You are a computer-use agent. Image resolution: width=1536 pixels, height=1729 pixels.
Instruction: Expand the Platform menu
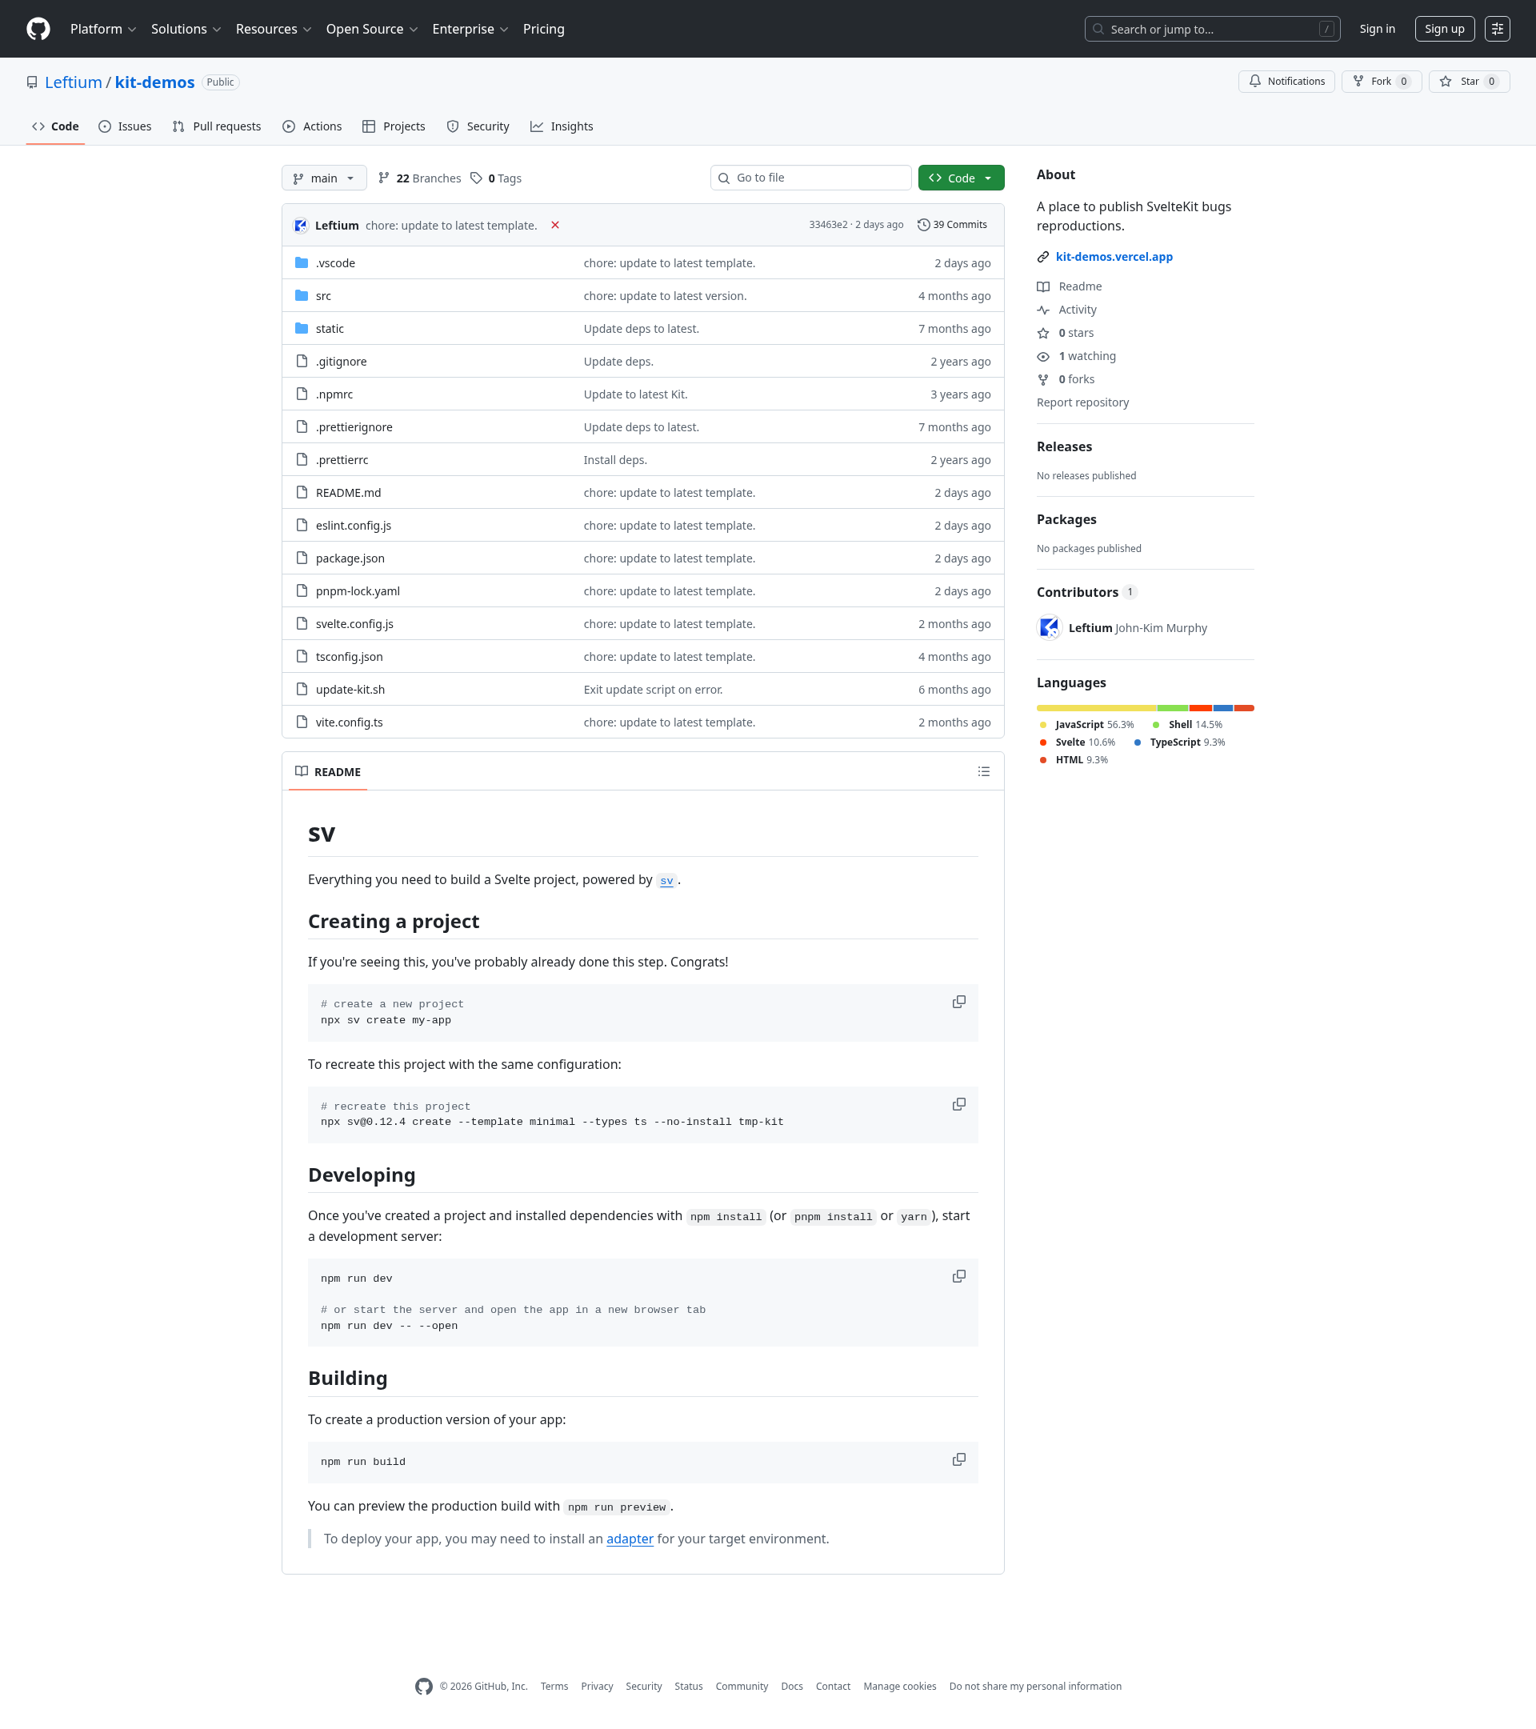click(103, 29)
